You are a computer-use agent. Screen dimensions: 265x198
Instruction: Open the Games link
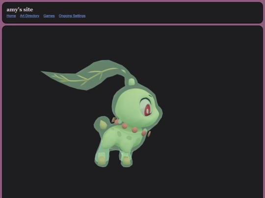(49, 16)
